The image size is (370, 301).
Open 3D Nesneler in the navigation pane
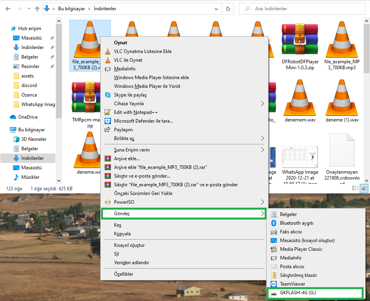[34, 139]
